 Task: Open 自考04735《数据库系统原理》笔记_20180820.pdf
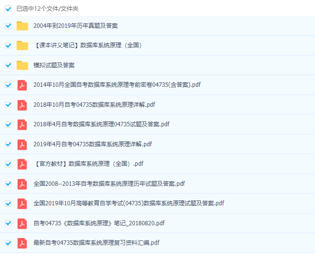click(99, 223)
